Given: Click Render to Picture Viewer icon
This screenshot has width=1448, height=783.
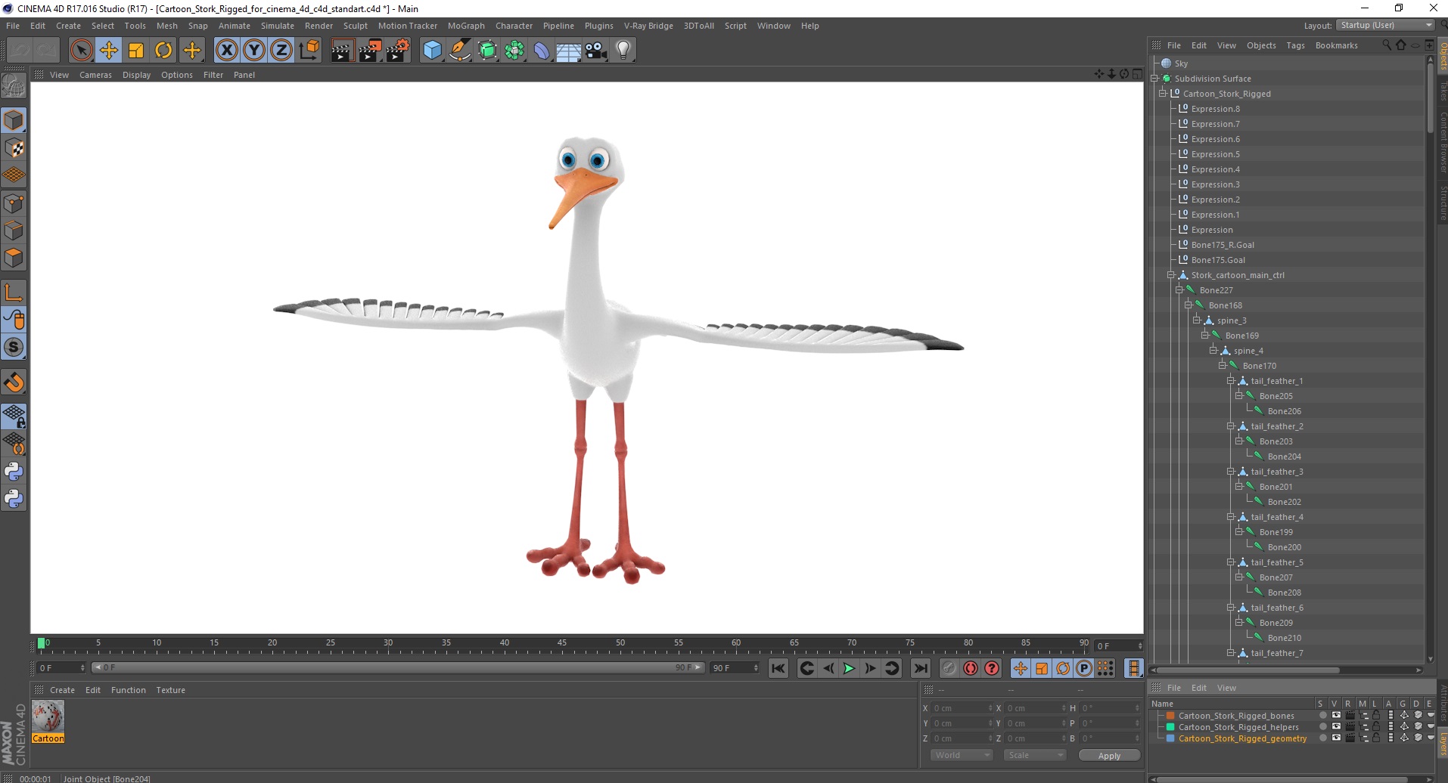Looking at the screenshot, I should pyautogui.click(x=370, y=51).
